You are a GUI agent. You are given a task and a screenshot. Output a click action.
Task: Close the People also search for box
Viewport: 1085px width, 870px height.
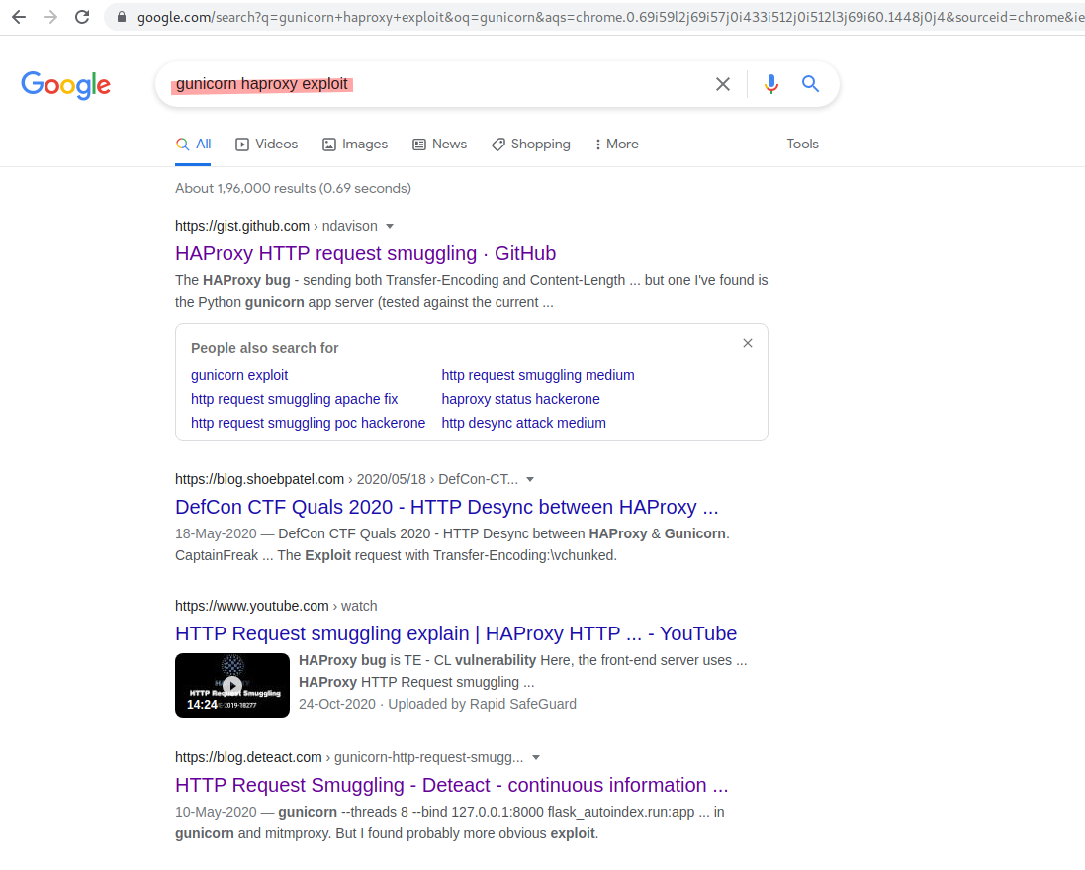[748, 343]
